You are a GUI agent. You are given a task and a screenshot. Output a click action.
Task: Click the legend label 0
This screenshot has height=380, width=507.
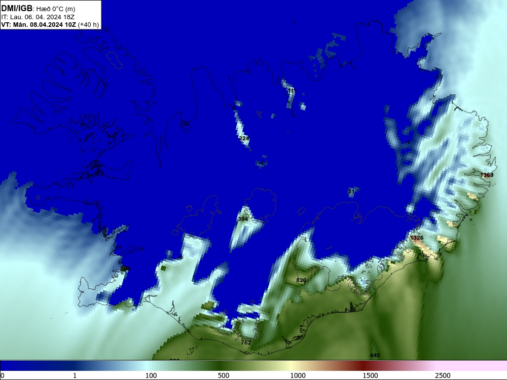3,375
